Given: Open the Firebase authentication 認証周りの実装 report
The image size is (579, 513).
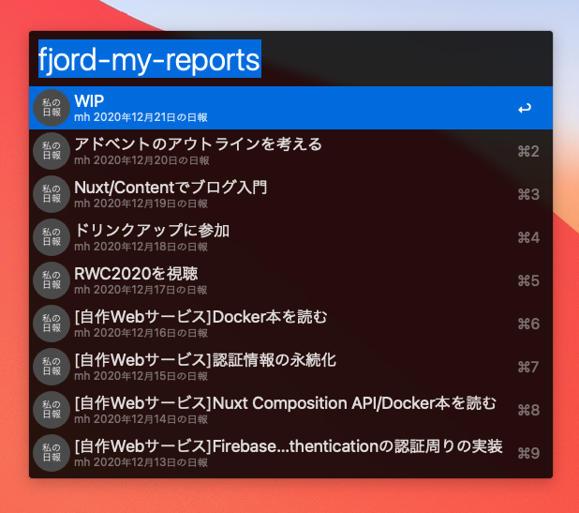Looking at the screenshot, I should click(x=290, y=453).
